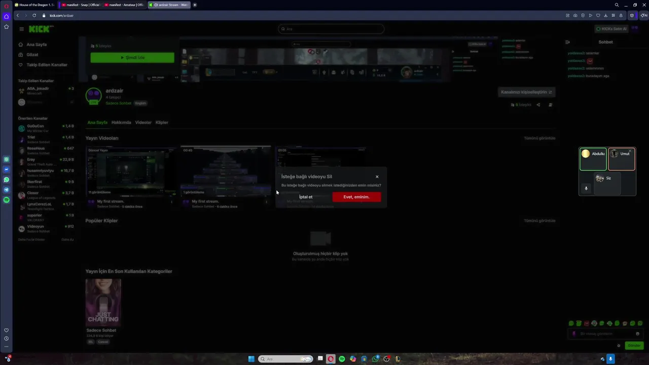
Task: Confirm deletion with 'Evet, eminim.' button
Action: (356, 197)
